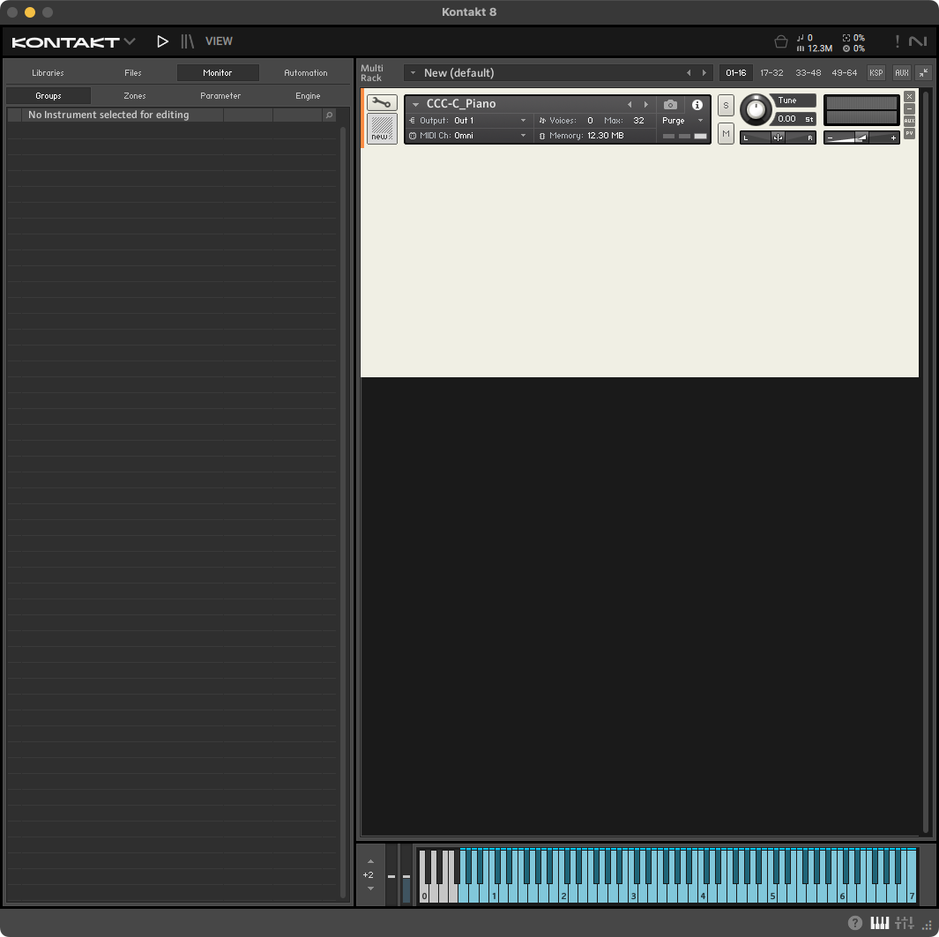Image resolution: width=939 pixels, height=937 pixels.
Task: Open the mixer sliders icon in footer
Action: coord(904,923)
